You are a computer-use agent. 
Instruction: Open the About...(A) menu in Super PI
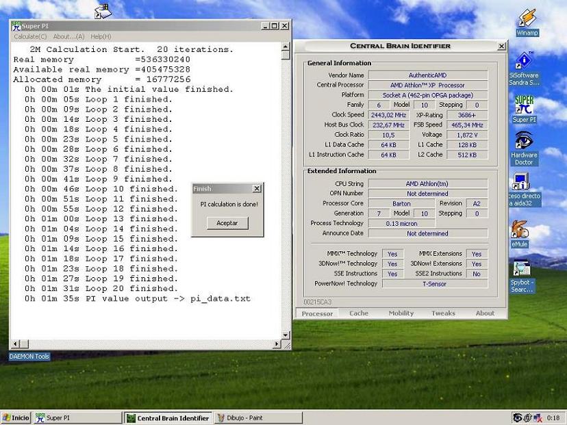[x=68, y=36]
